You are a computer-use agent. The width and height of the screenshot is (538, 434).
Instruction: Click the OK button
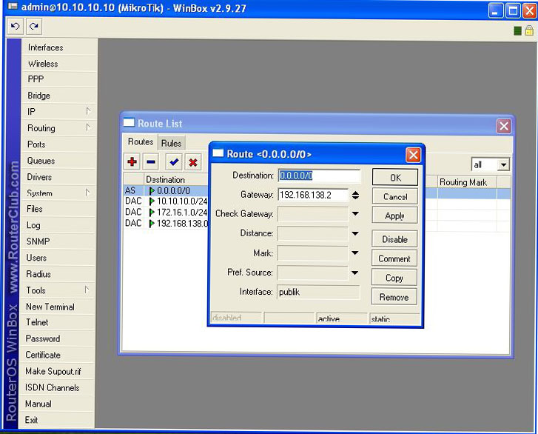395,178
